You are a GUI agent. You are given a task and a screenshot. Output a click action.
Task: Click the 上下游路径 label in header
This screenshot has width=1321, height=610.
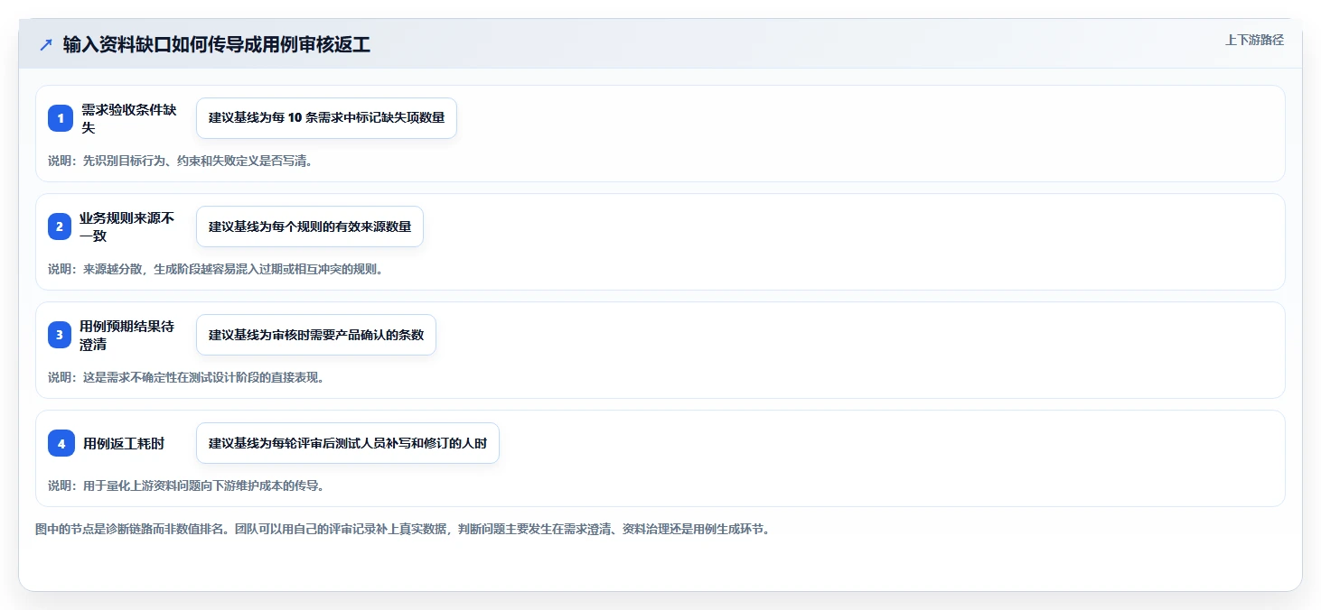1254,40
